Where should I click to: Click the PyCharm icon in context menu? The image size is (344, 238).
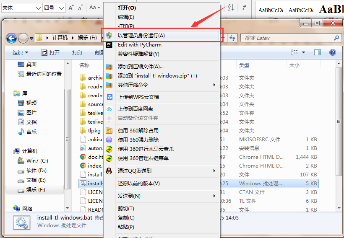point(109,45)
